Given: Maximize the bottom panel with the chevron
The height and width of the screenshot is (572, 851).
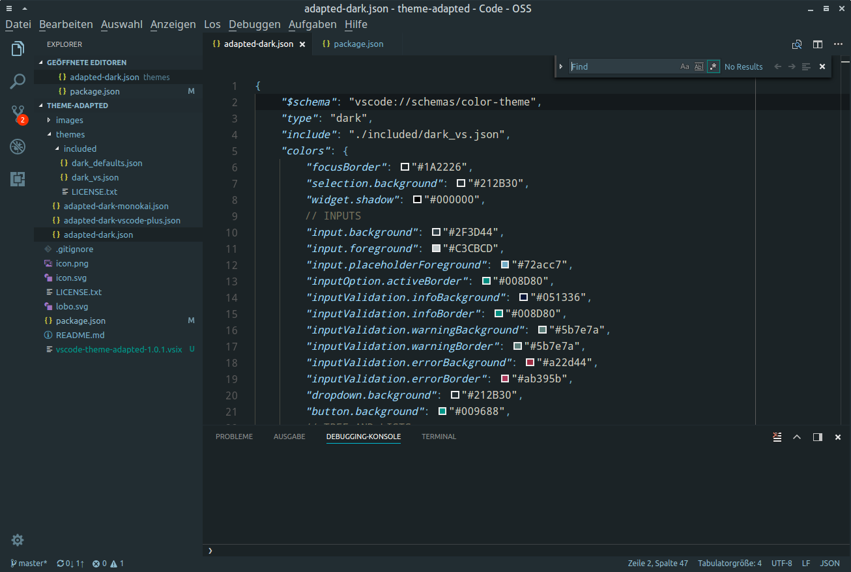Looking at the screenshot, I should [x=796, y=436].
